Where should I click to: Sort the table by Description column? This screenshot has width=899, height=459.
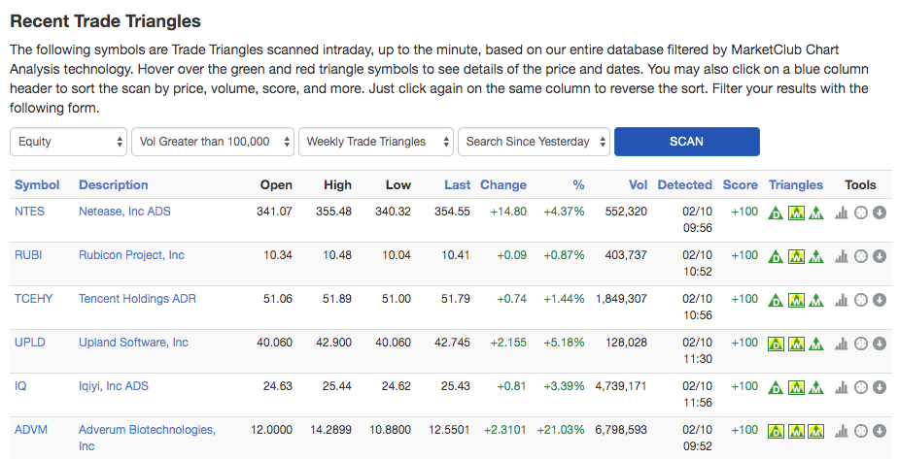click(114, 184)
